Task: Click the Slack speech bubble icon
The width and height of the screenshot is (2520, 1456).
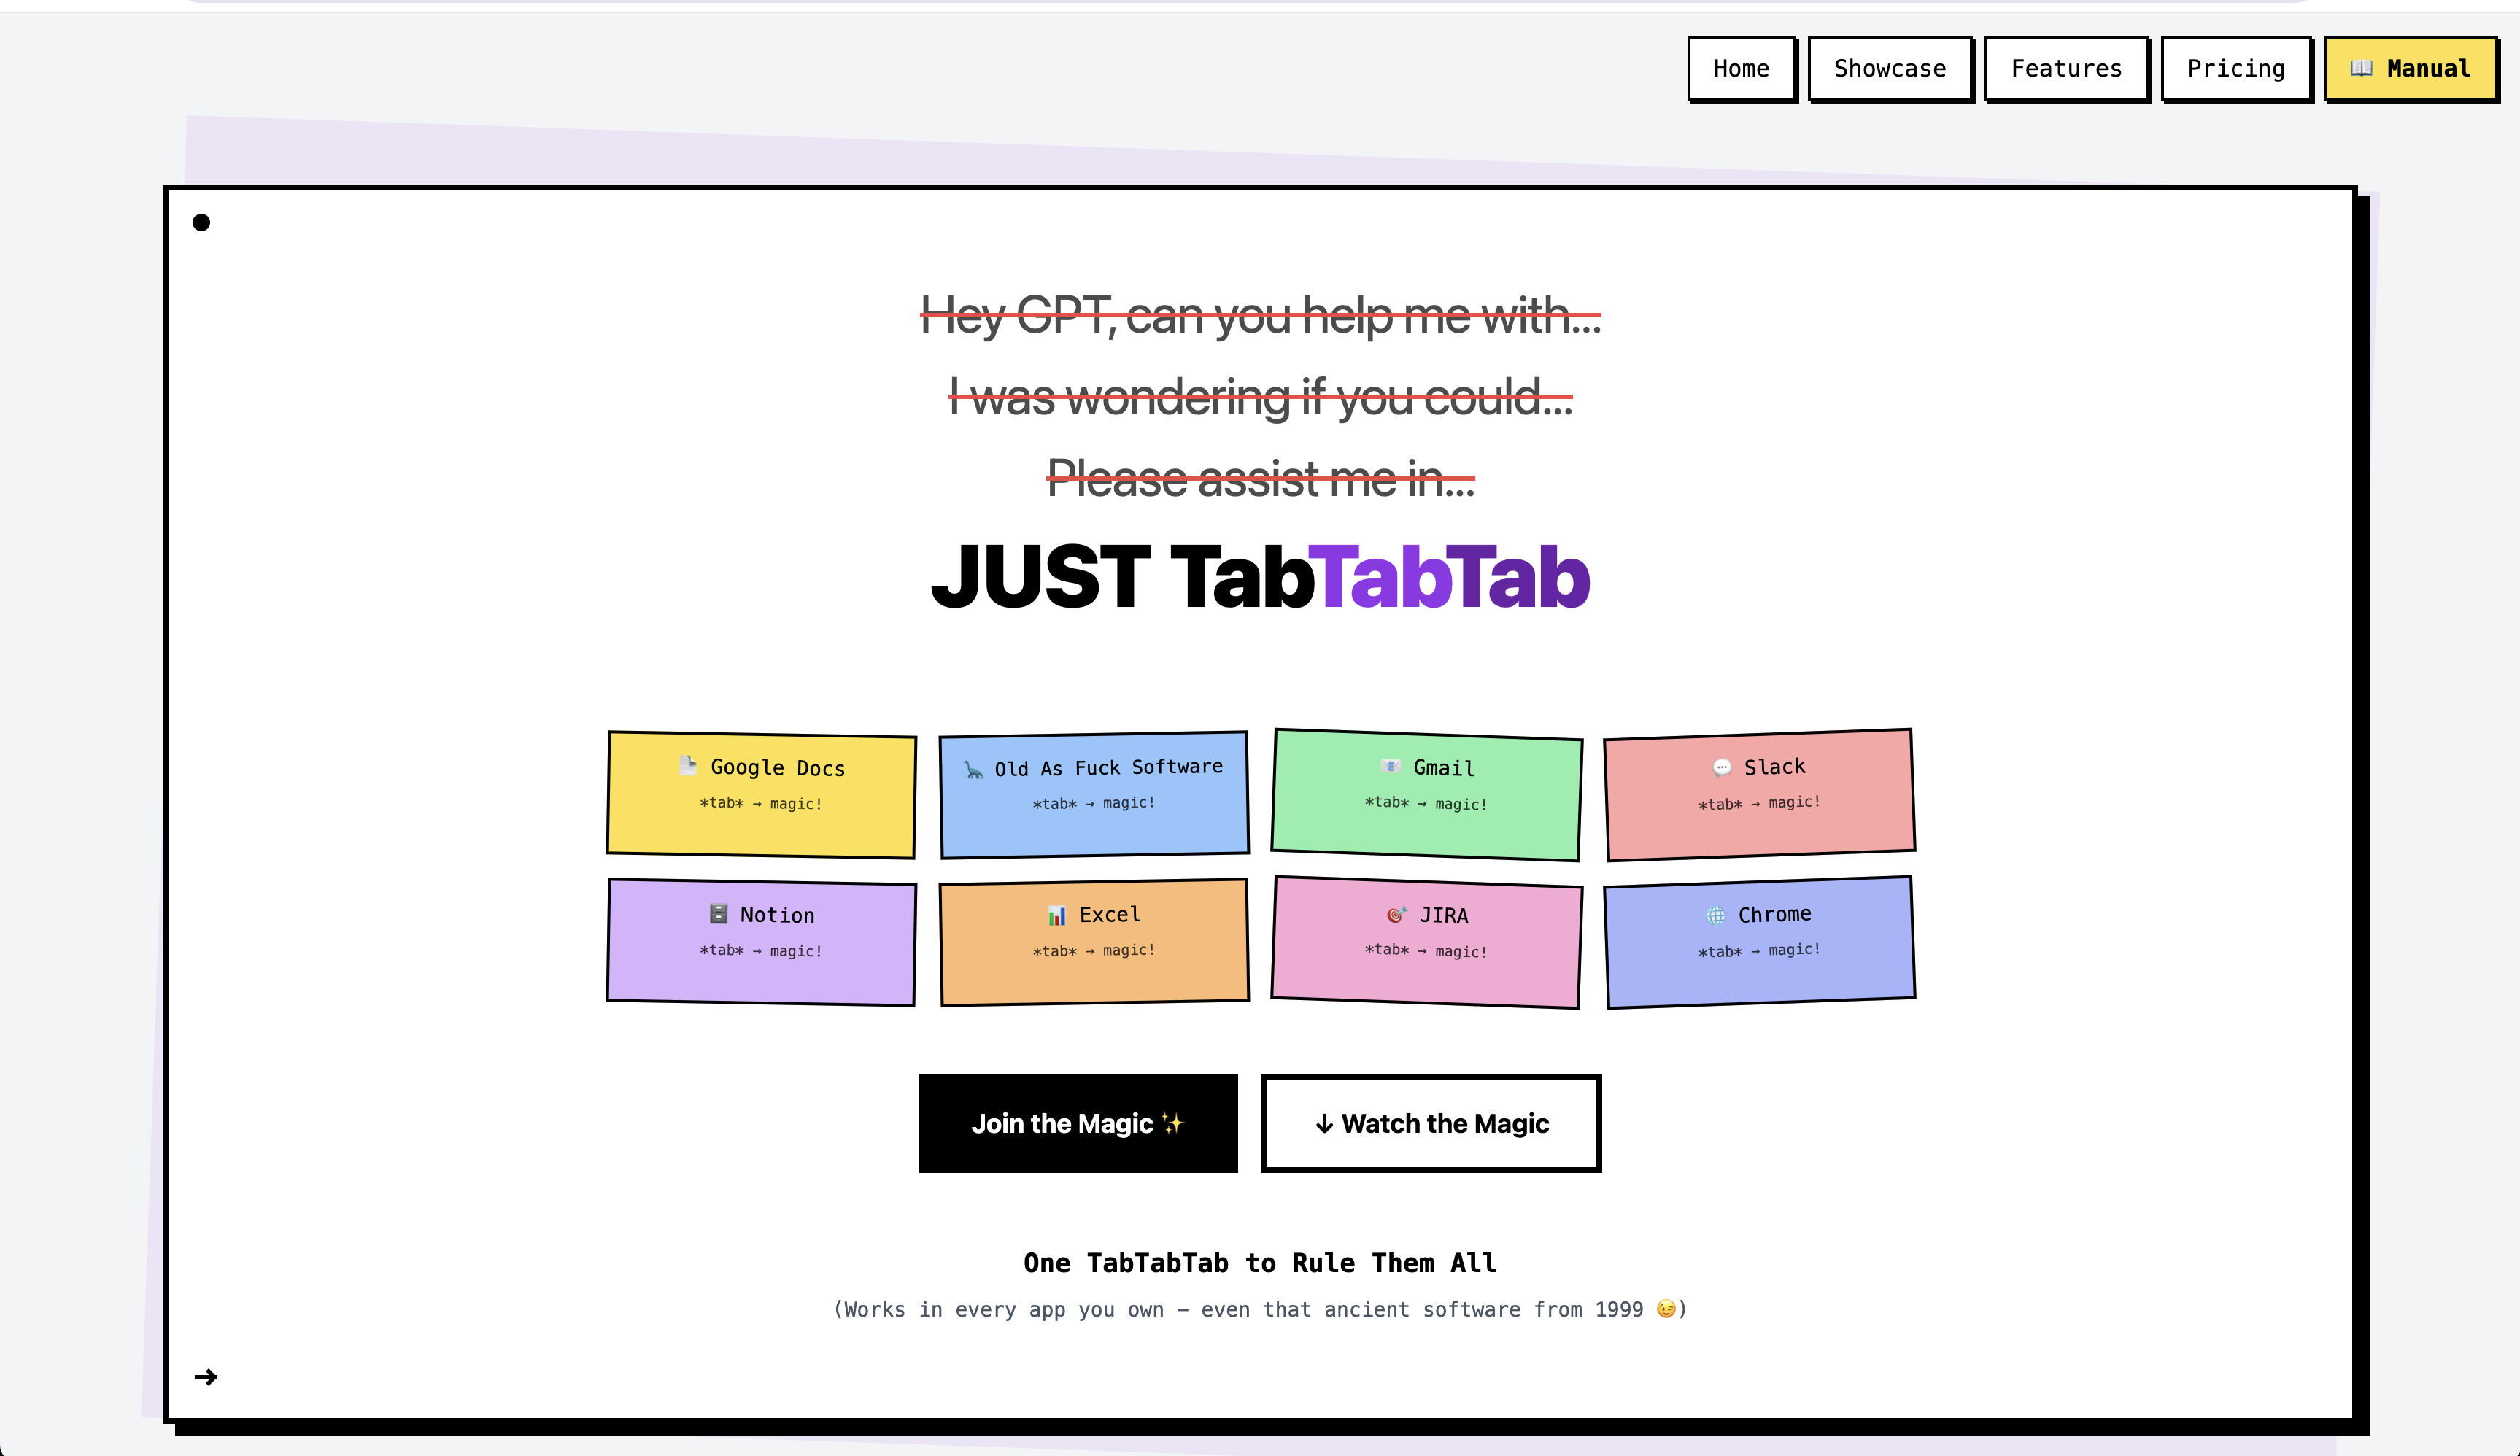Action: 1721,767
